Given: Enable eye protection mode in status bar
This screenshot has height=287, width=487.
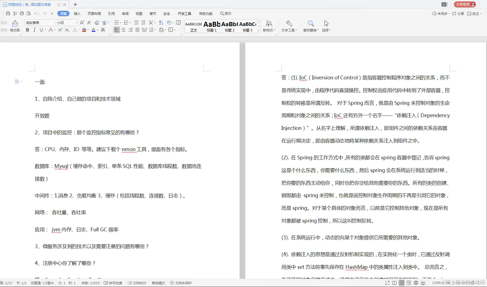Looking at the screenshot, I should click(x=423, y=283).
